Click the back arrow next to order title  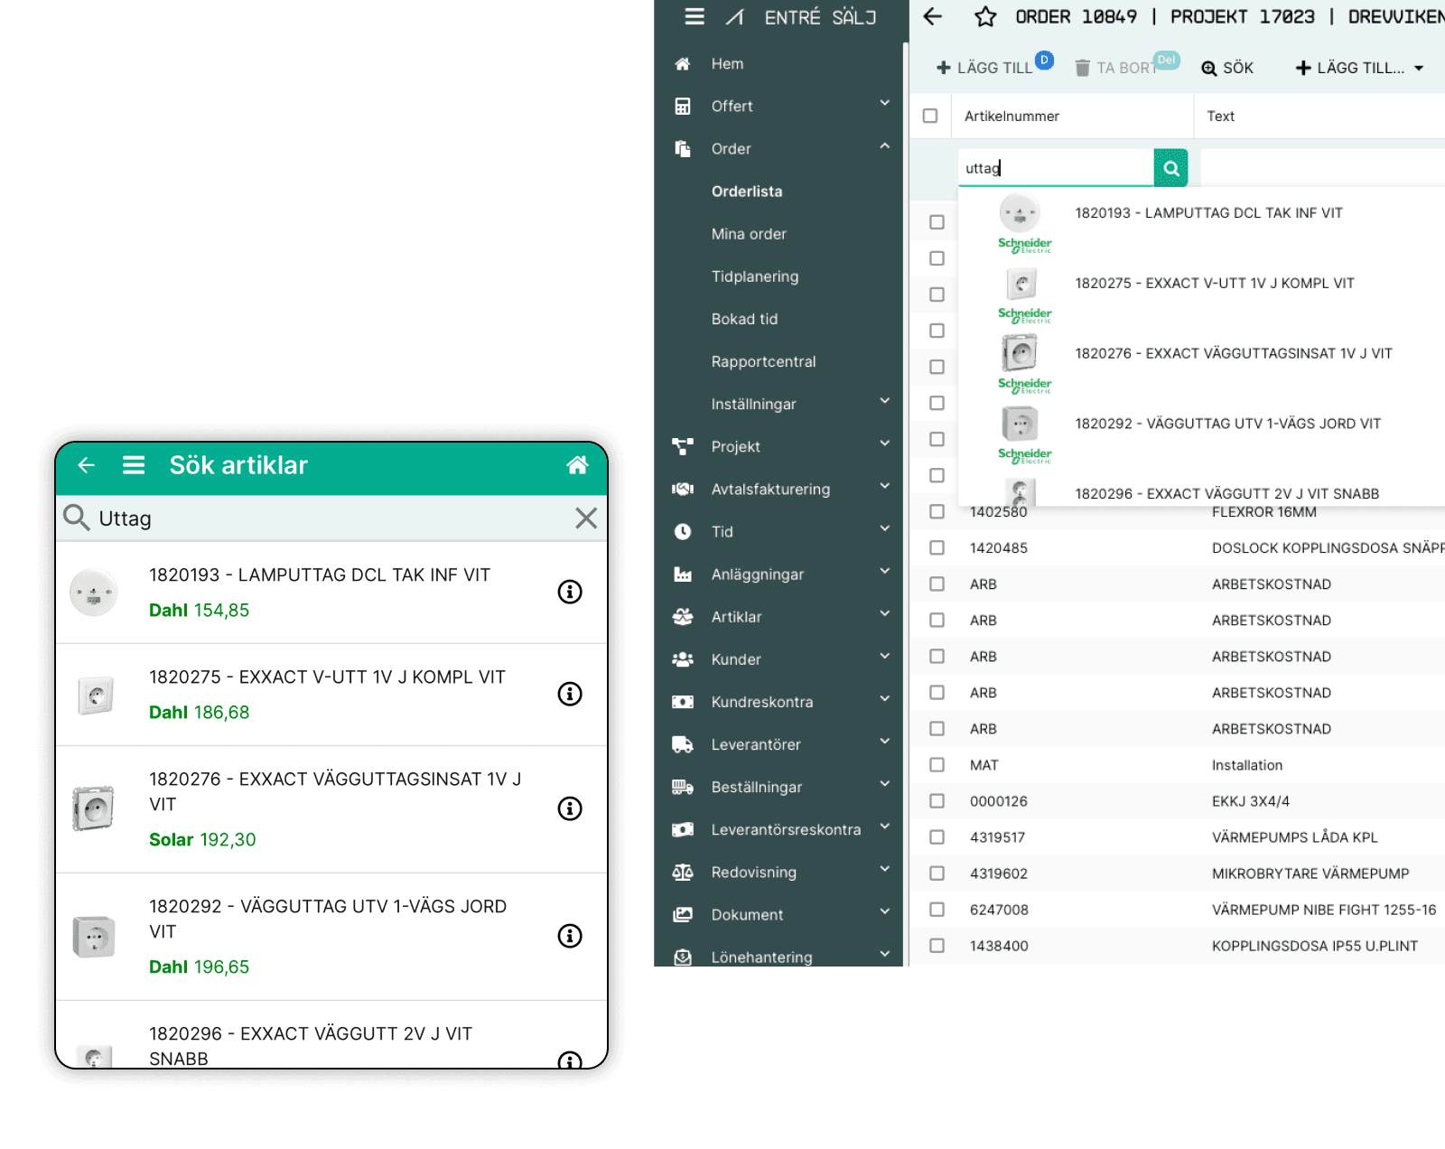[933, 16]
